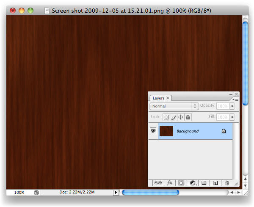This screenshot has width=254, height=207.
Task: Delete layer with trash icon
Action: tap(227, 183)
